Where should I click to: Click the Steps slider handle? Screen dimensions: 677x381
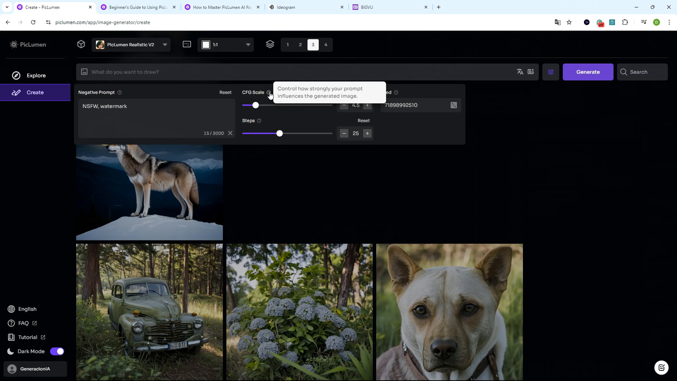pos(279,133)
